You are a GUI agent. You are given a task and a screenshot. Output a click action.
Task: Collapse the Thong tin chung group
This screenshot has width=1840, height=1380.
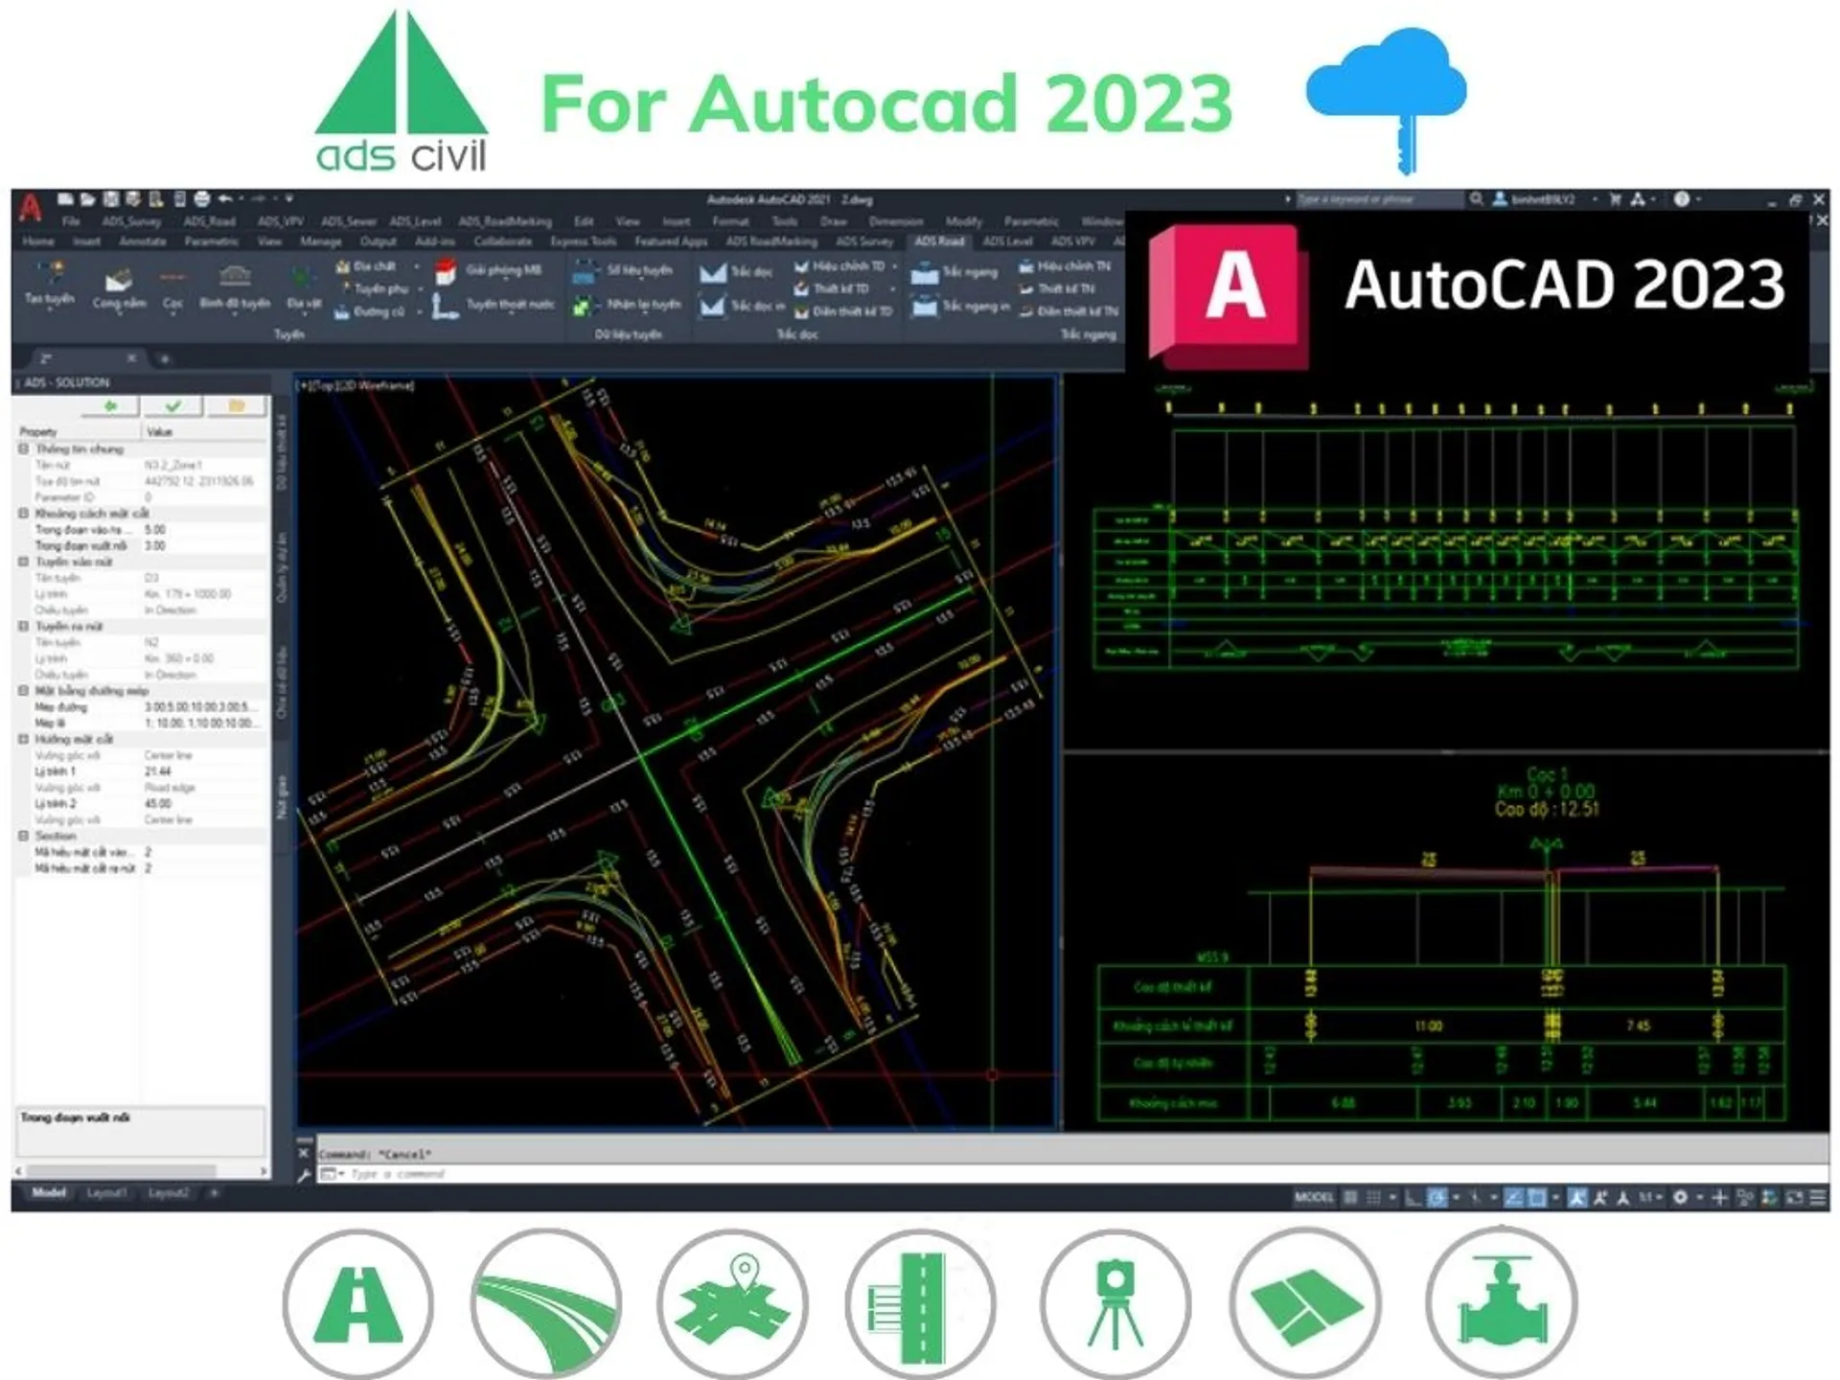click(24, 448)
